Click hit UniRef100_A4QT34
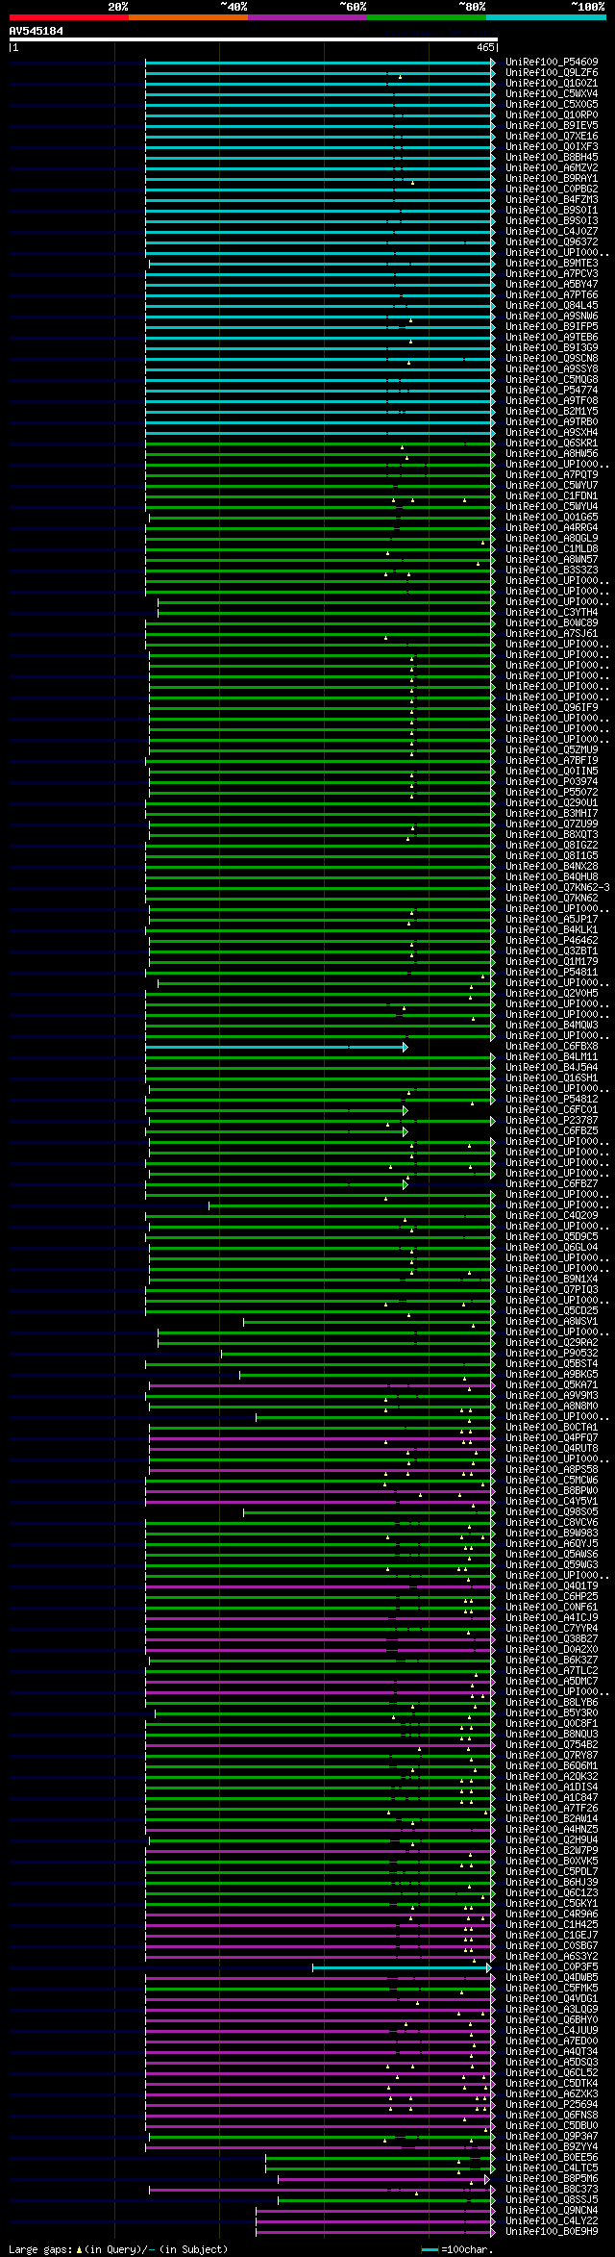The width and height of the screenshot is (615, 2257). click(x=552, y=2052)
